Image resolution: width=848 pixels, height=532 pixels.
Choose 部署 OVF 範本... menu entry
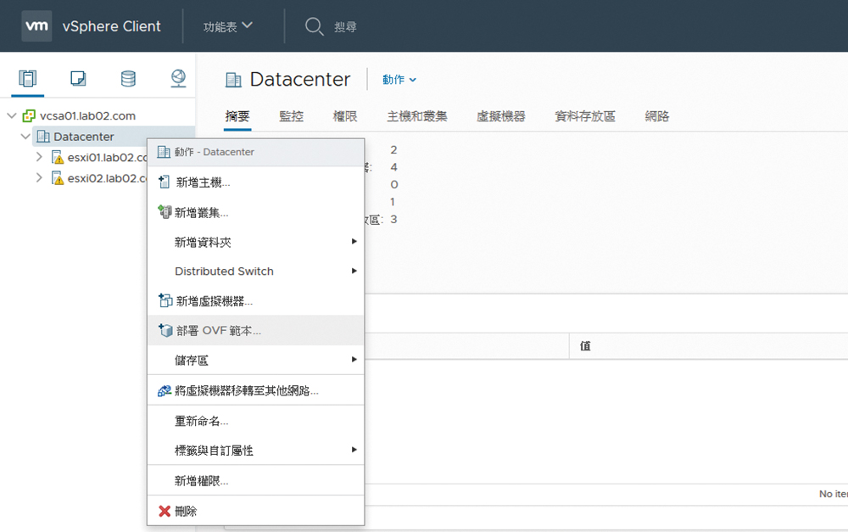[x=255, y=330]
